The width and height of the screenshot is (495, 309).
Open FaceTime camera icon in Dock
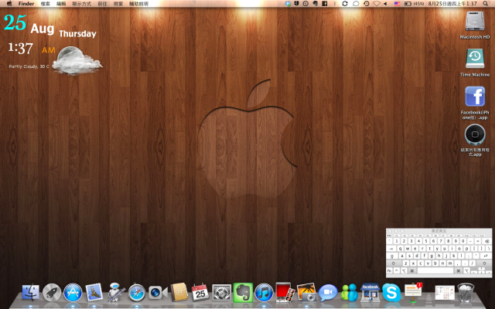click(158, 293)
